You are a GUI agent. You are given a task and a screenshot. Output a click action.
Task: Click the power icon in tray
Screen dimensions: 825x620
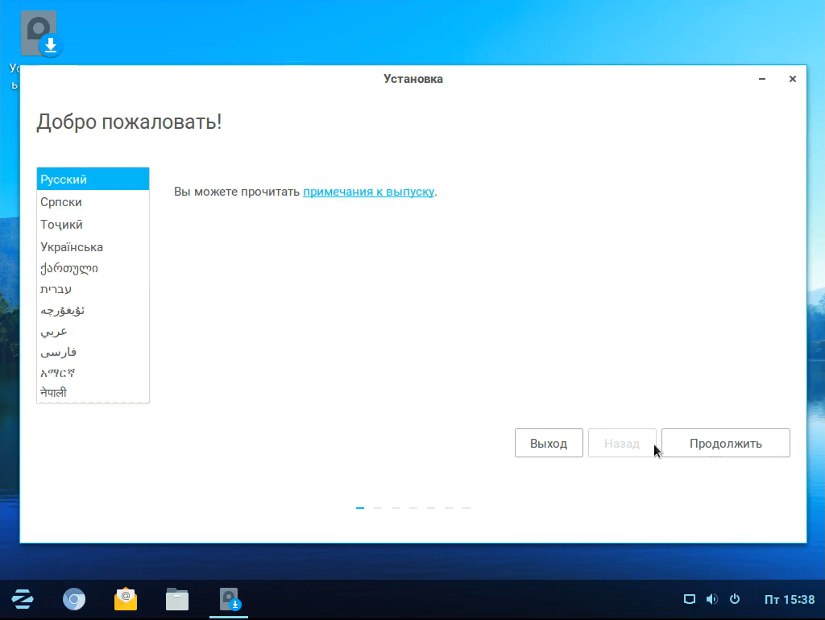[x=734, y=599]
